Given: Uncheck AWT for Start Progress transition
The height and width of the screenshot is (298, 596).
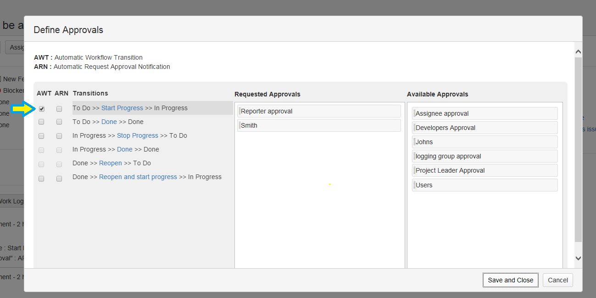Looking at the screenshot, I should pos(42,109).
